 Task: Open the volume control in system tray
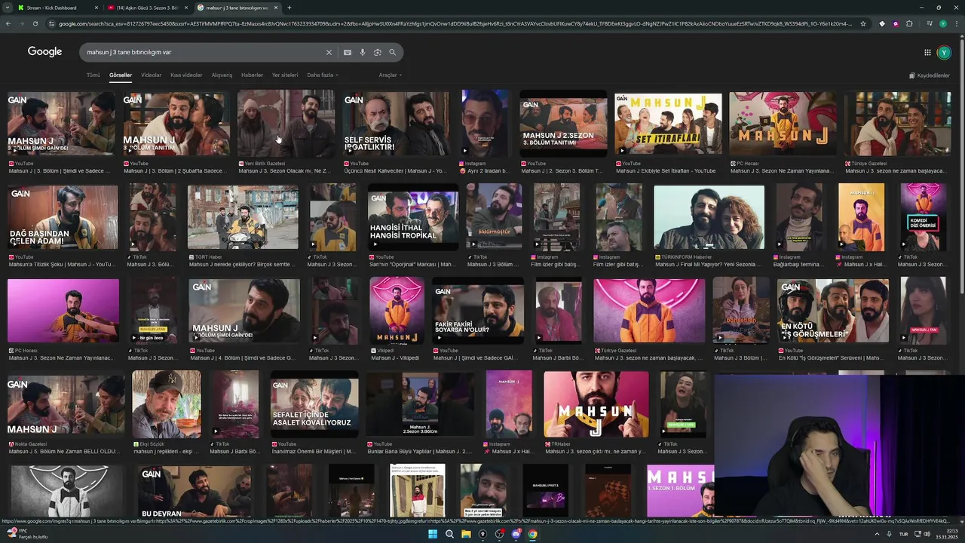click(x=927, y=534)
